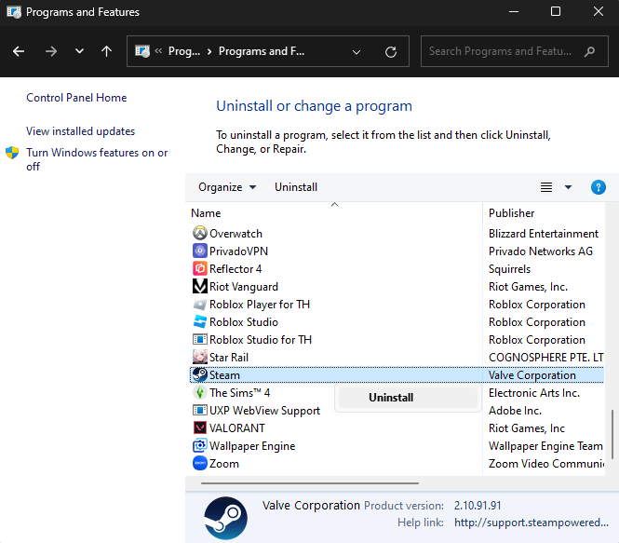Open recent locations dropdown chevron
Viewport: 619px width, 543px height.
tap(79, 51)
